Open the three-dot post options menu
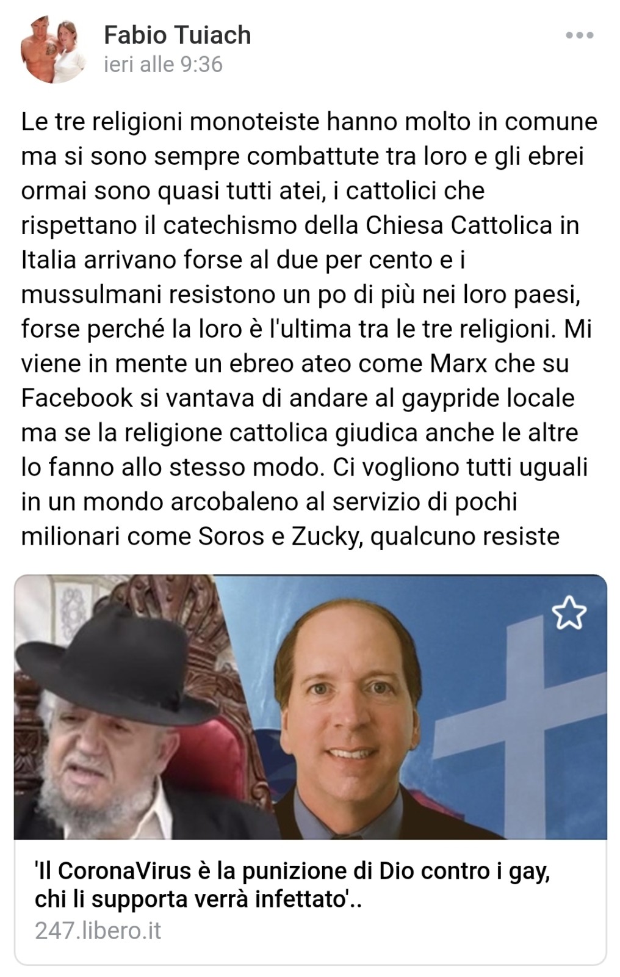The height and width of the screenshot is (977, 620). coord(579,35)
